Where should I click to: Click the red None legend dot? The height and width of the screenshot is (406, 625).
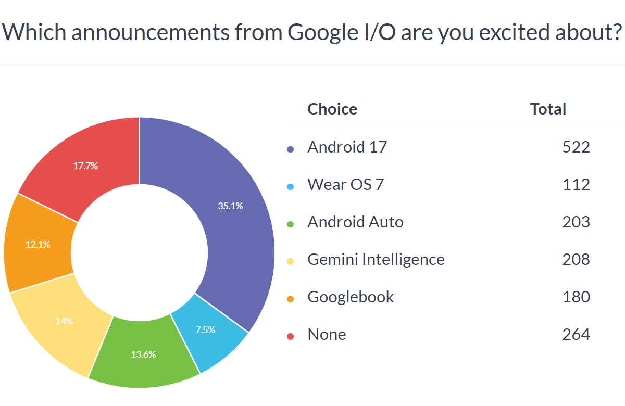tap(291, 336)
